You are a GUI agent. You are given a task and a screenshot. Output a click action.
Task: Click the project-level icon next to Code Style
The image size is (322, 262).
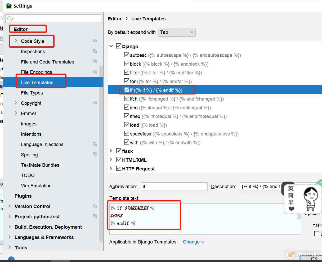click(x=95, y=41)
